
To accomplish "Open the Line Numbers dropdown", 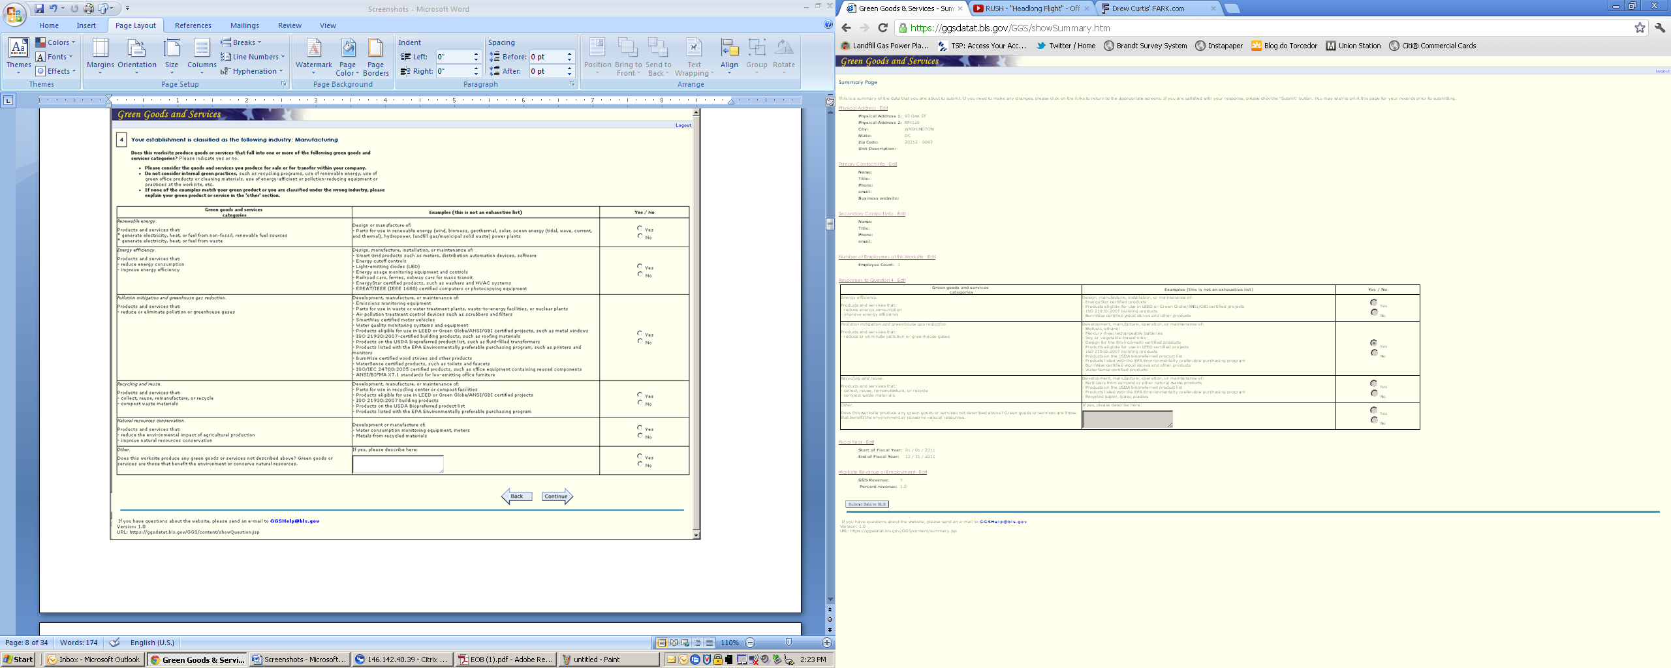I will (x=253, y=57).
